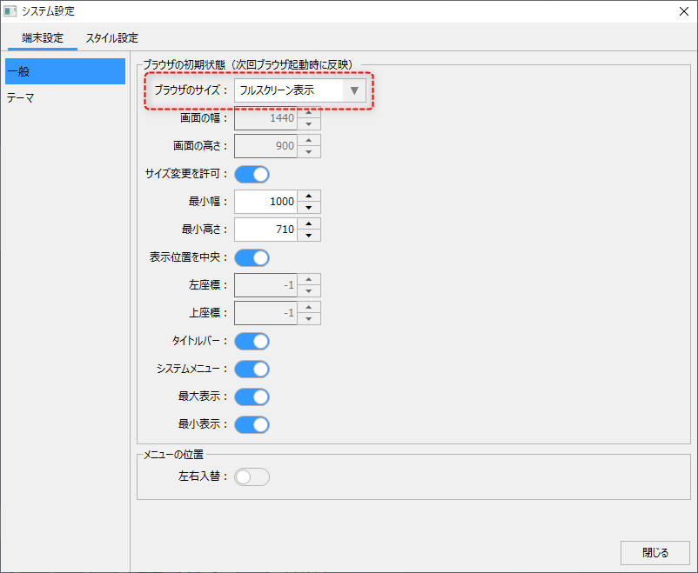Image resolution: width=698 pixels, height=573 pixels.
Task: Turn off システムメニュー switch
Action: point(252,369)
